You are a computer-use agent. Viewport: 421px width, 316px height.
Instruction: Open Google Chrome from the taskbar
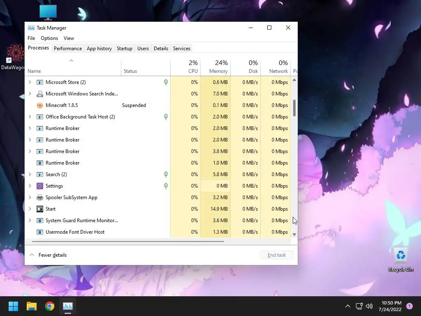(x=50, y=306)
